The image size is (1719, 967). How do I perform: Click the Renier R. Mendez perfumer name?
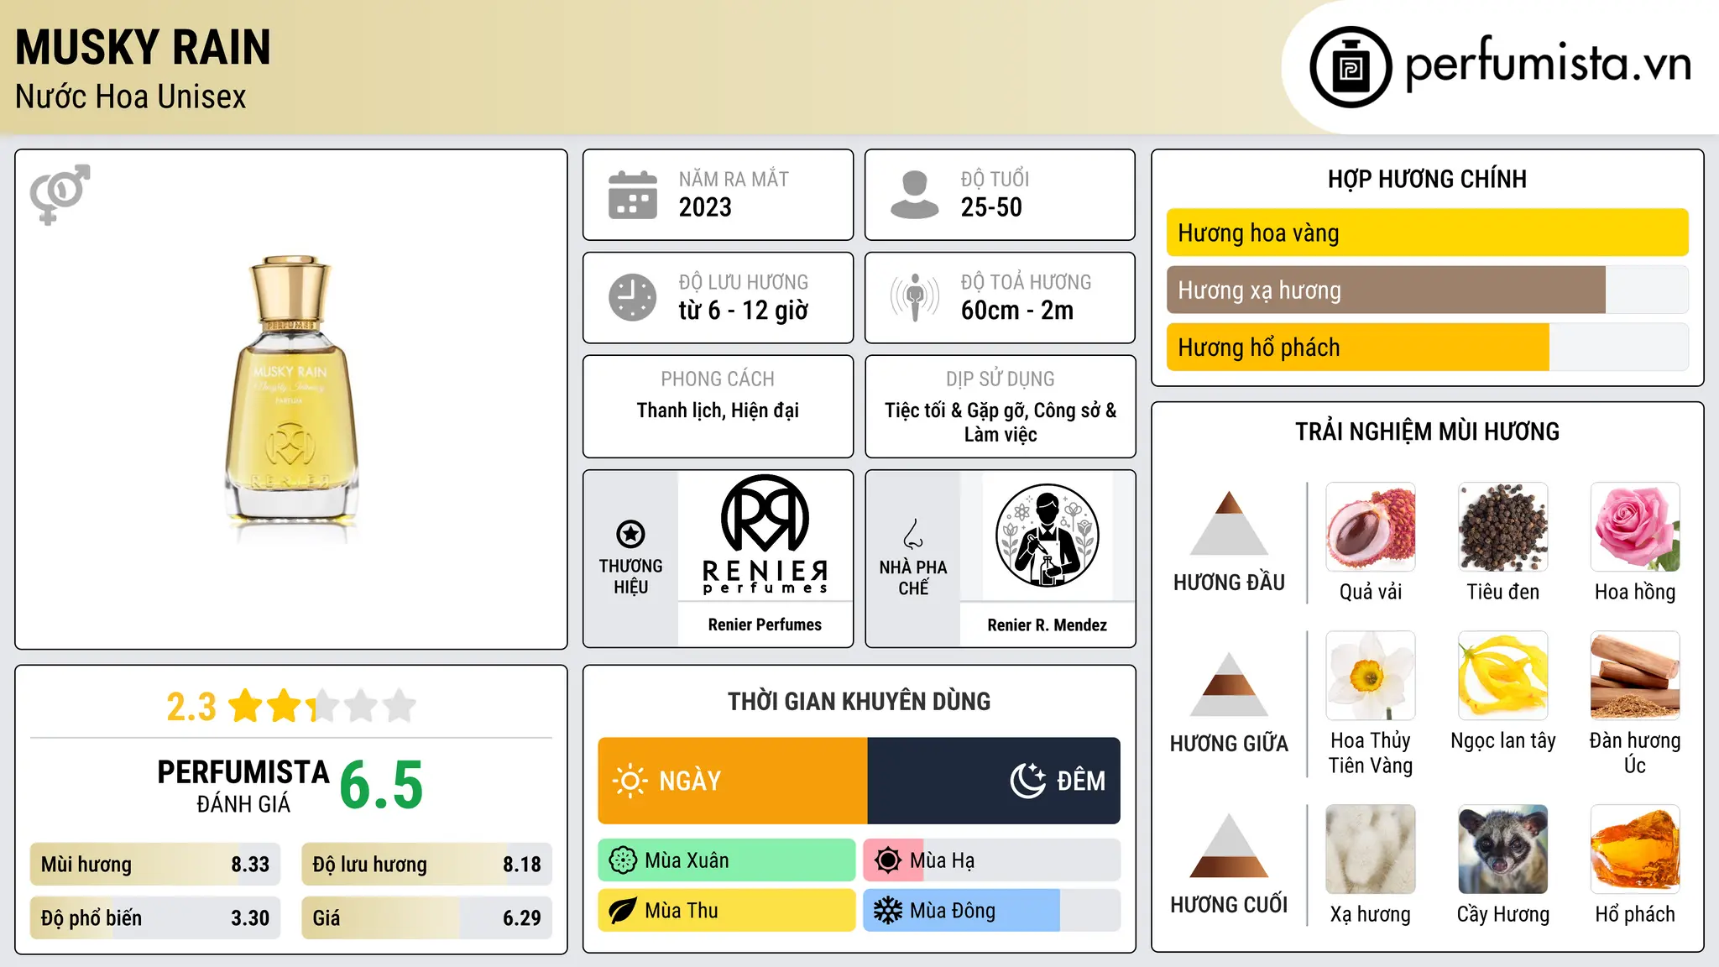click(1047, 625)
